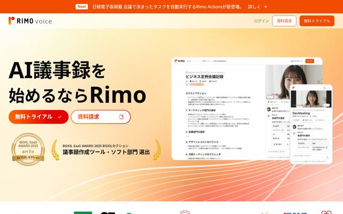
Task: Click the Rimo logo inside desktop mockup
Action: coord(180,61)
